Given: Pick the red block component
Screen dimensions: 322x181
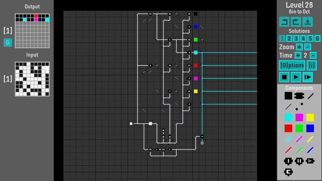Looking at the screenshot, I should click(x=288, y=129).
